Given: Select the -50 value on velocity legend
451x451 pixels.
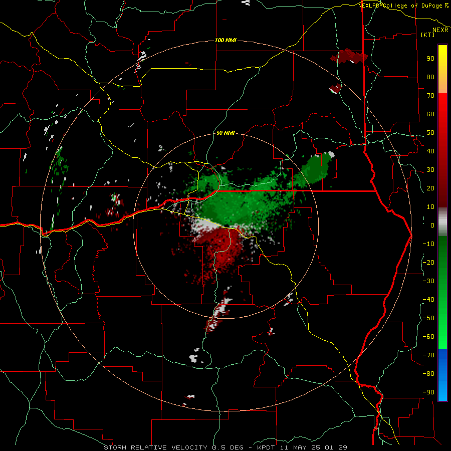Looking at the screenshot, I should click(428, 318).
